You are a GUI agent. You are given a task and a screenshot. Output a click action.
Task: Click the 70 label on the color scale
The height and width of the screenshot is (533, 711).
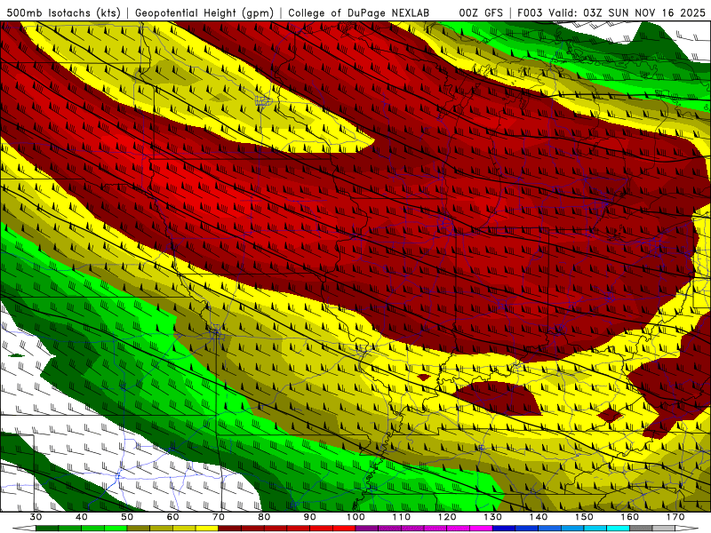pyautogui.click(x=219, y=517)
